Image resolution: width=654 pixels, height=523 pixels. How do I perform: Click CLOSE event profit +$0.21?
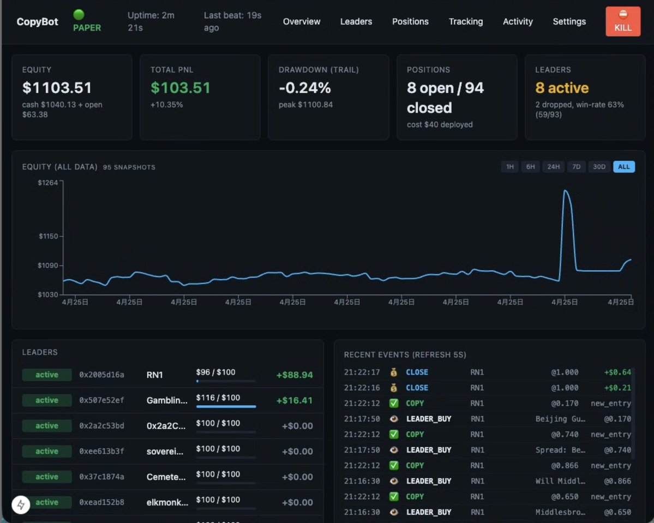(617, 387)
